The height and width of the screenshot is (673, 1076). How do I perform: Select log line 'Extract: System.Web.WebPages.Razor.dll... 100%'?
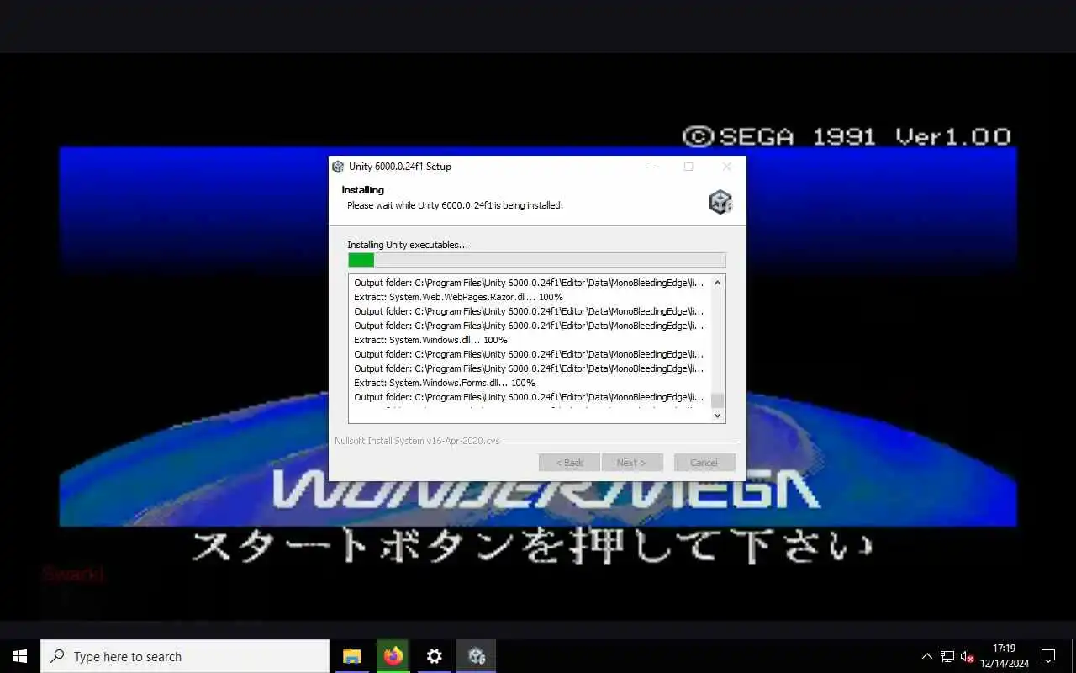coord(458,297)
